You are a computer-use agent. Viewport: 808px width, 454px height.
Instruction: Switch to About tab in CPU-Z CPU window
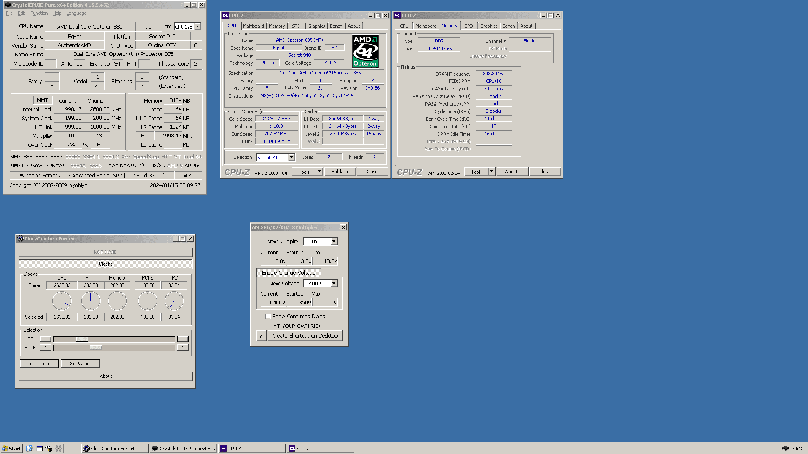(353, 26)
